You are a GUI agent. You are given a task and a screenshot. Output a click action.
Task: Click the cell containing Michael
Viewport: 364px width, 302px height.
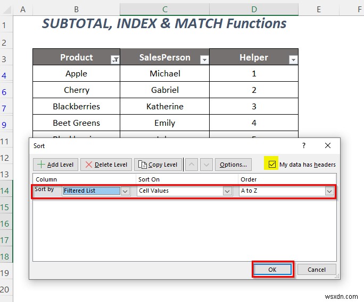click(165, 73)
